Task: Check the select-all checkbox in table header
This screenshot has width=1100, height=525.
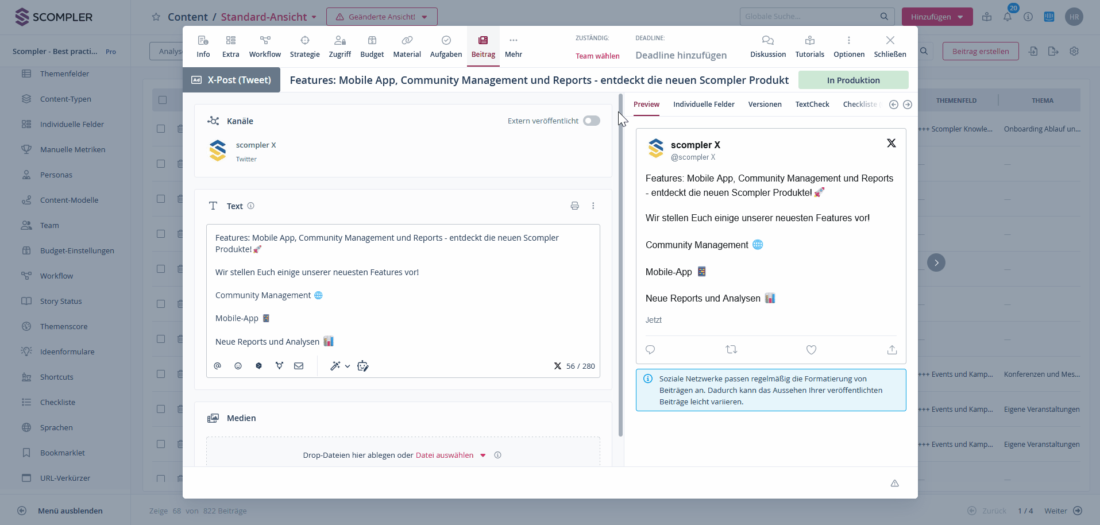Action: click(163, 100)
